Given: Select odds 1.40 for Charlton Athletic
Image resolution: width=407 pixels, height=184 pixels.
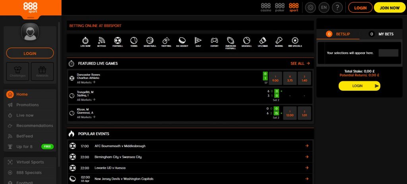Looking at the screenshot, I should click(304, 78).
